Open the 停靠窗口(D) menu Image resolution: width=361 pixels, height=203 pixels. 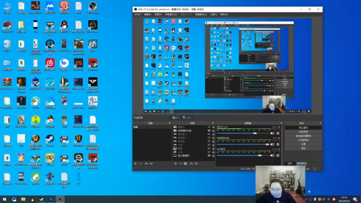[x=171, y=14]
